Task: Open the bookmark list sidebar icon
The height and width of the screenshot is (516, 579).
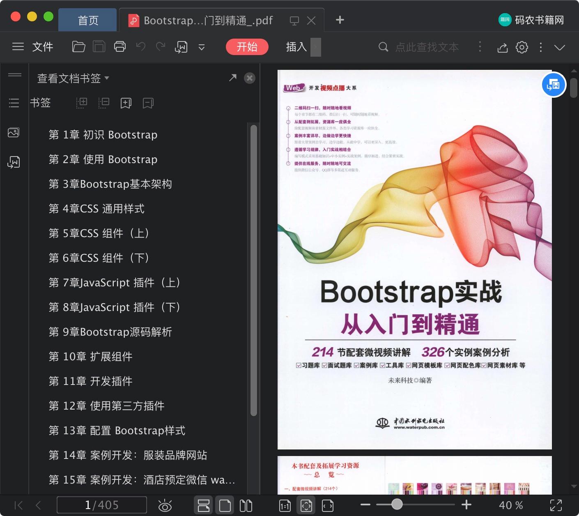Action: pos(14,103)
